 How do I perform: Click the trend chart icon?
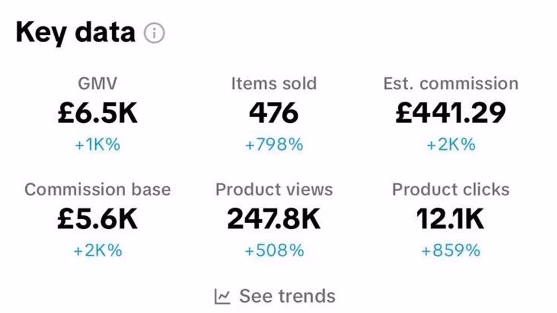tap(222, 296)
